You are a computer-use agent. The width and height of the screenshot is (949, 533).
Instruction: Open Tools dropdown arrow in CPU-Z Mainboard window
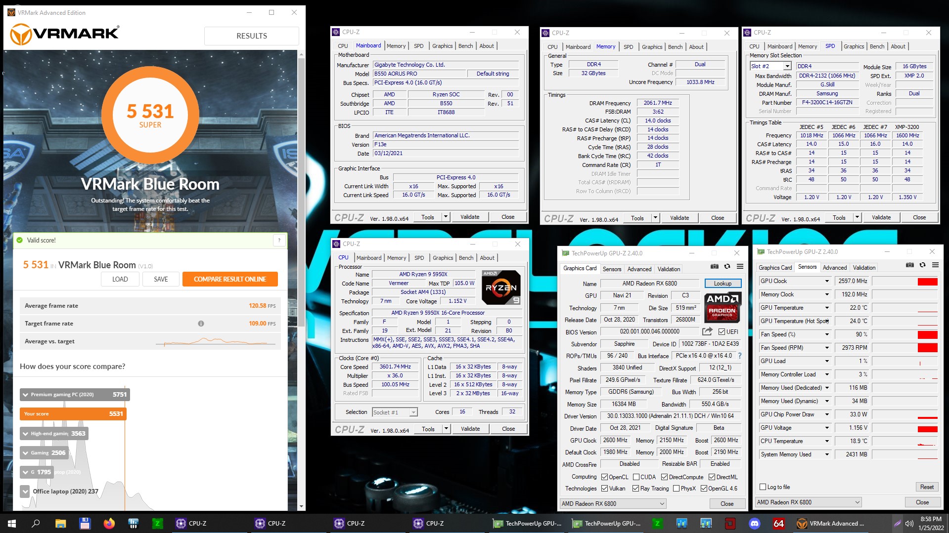click(446, 217)
